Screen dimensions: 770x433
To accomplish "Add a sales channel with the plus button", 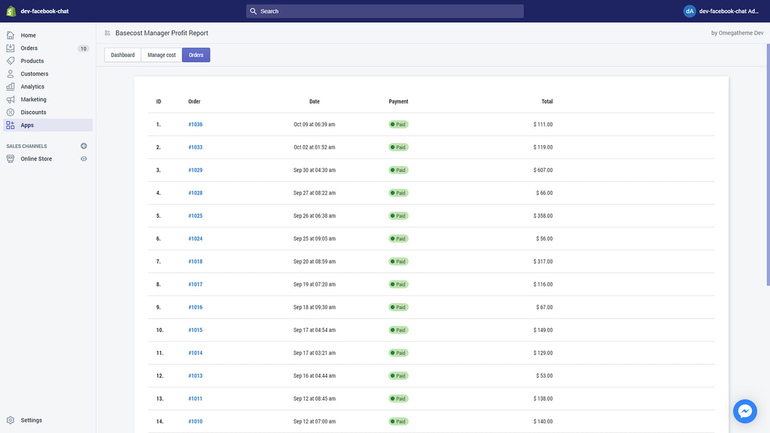I will 84,146.
